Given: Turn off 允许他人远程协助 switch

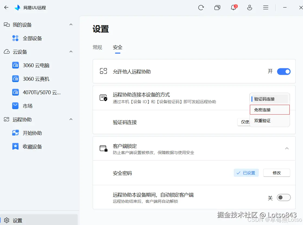Looking at the screenshot, I should 284,71.
